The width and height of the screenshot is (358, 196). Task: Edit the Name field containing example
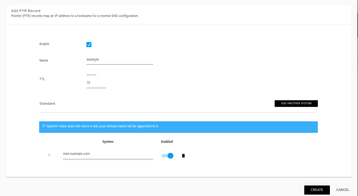coord(120,60)
